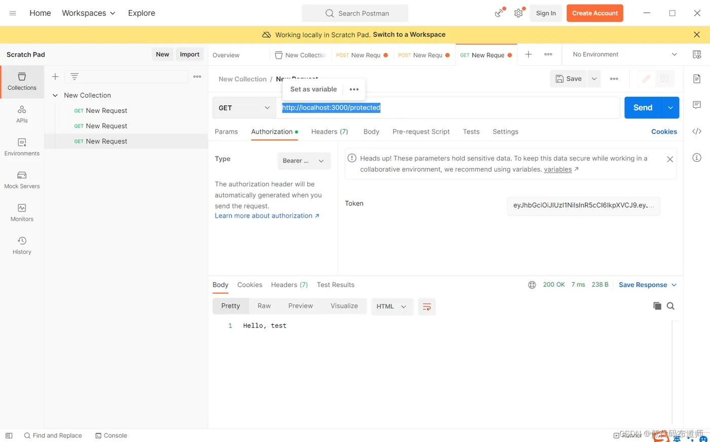
Task: Search within the response body
Action: [x=670, y=306]
